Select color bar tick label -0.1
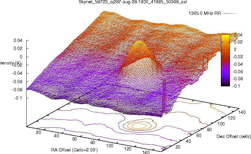The width and height of the screenshot is (251, 154). point(236,86)
